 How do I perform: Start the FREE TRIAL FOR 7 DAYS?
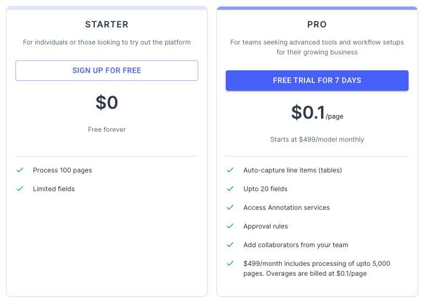(317, 80)
